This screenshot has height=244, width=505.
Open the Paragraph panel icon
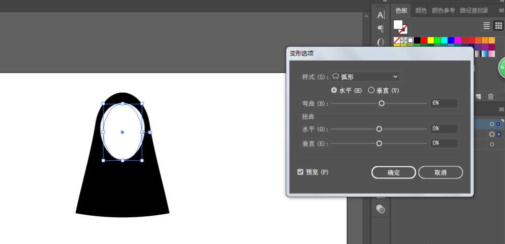click(381, 29)
